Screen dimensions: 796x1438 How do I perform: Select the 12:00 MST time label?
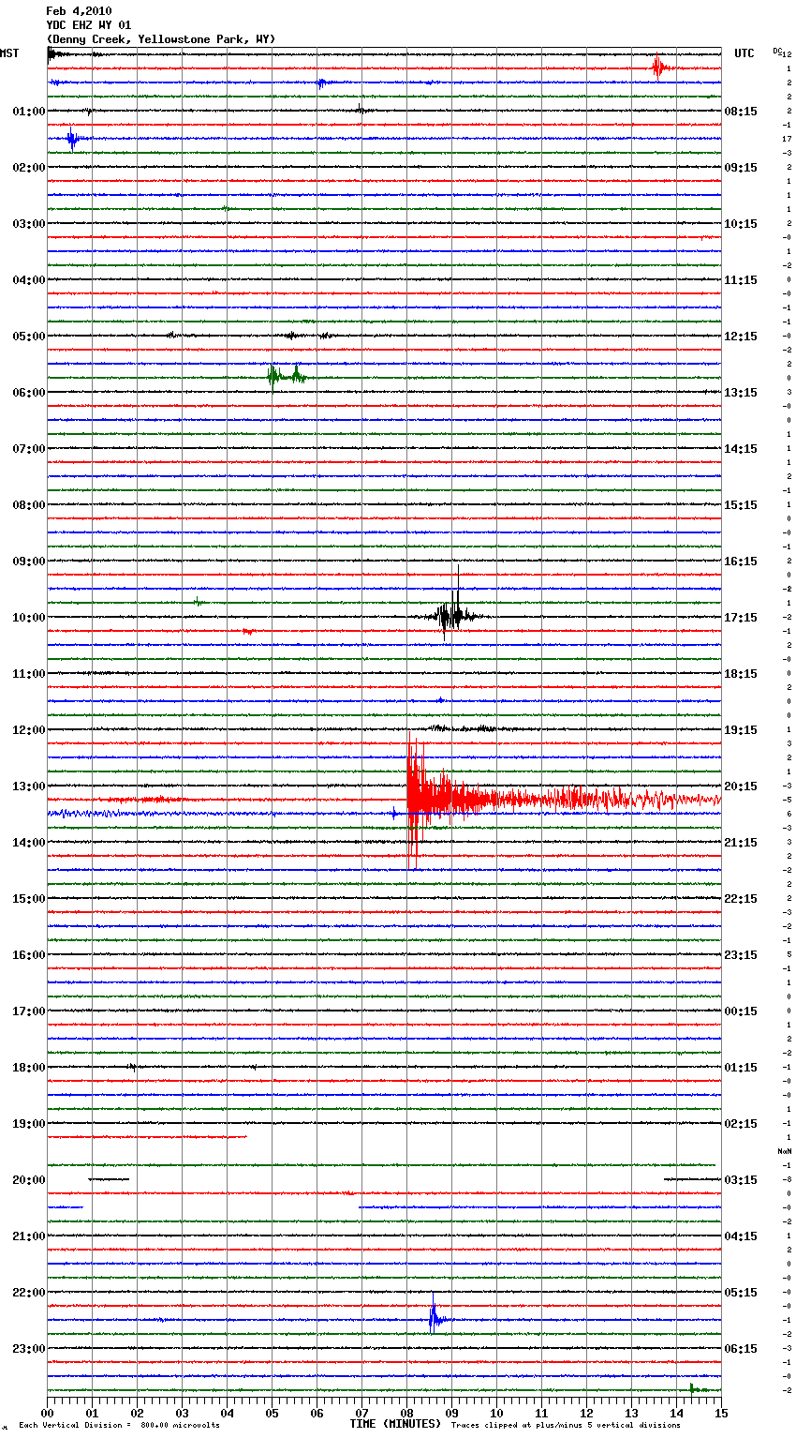tap(29, 730)
